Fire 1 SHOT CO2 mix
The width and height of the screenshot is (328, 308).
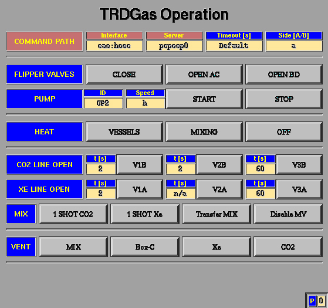(73, 214)
